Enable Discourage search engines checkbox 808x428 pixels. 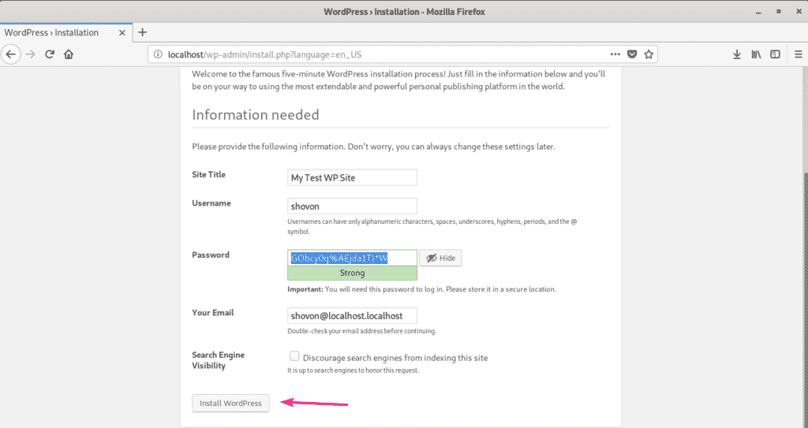[x=294, y=356]
